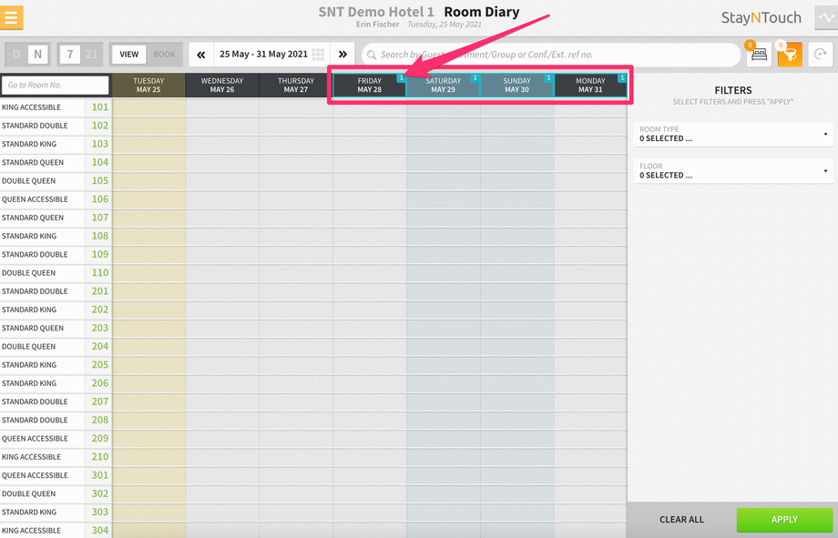Screen dimensions: 838x538
Task: Click the green APPLY button
Action: click(784, 519)
